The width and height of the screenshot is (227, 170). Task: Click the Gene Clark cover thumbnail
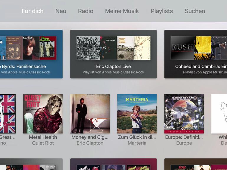click(x=31, y=48)
